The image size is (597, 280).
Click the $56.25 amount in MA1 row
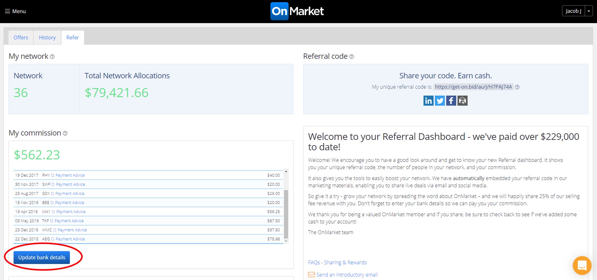[x=273, y=212]
